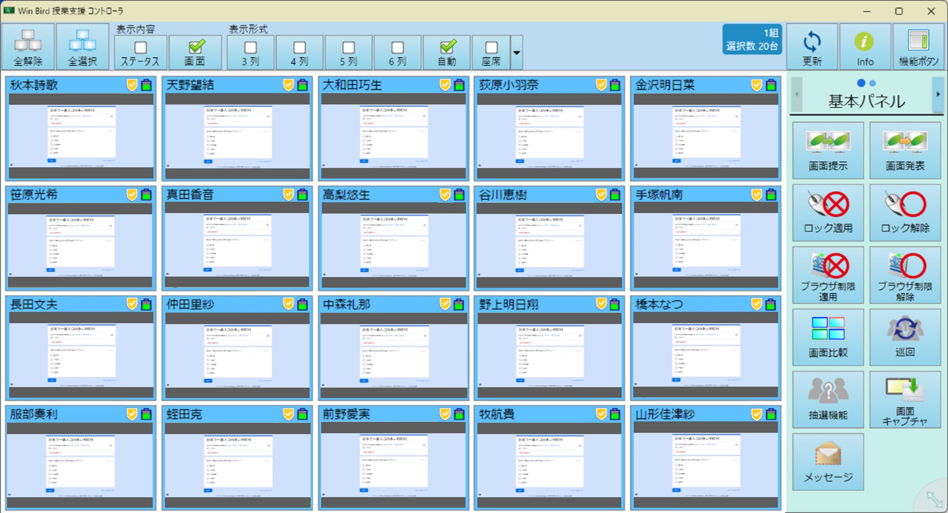Expand the dropdown arrow beside 座席
The width and height of the screenshot is (948, 513).
click(517, 52)
